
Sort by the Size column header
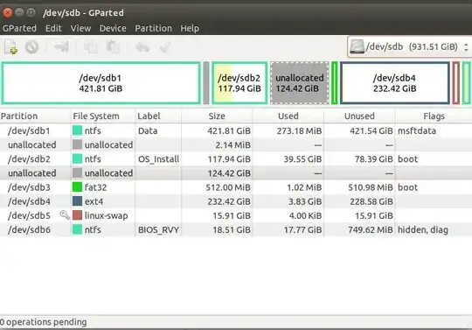coord(217,116)
